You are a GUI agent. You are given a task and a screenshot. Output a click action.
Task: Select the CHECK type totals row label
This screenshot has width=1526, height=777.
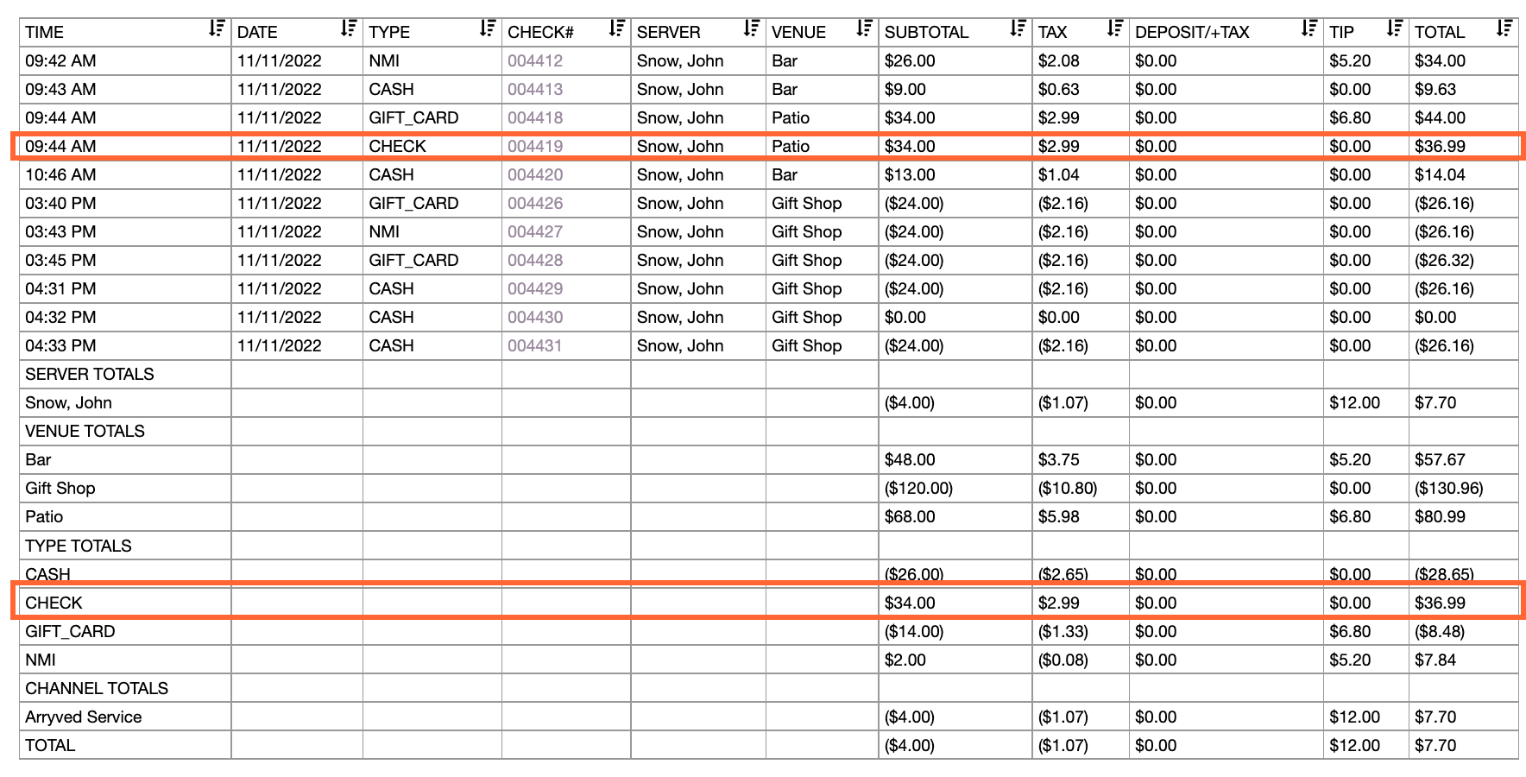coord(54,603)
